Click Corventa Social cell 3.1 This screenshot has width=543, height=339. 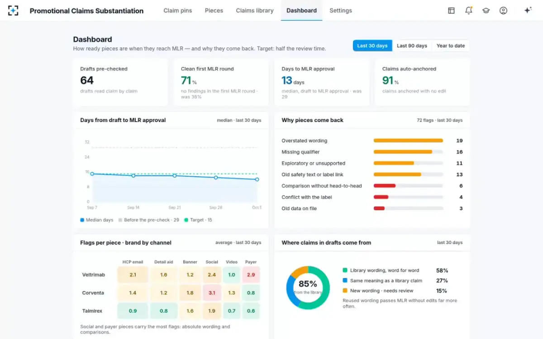click(x=212, y=293)
